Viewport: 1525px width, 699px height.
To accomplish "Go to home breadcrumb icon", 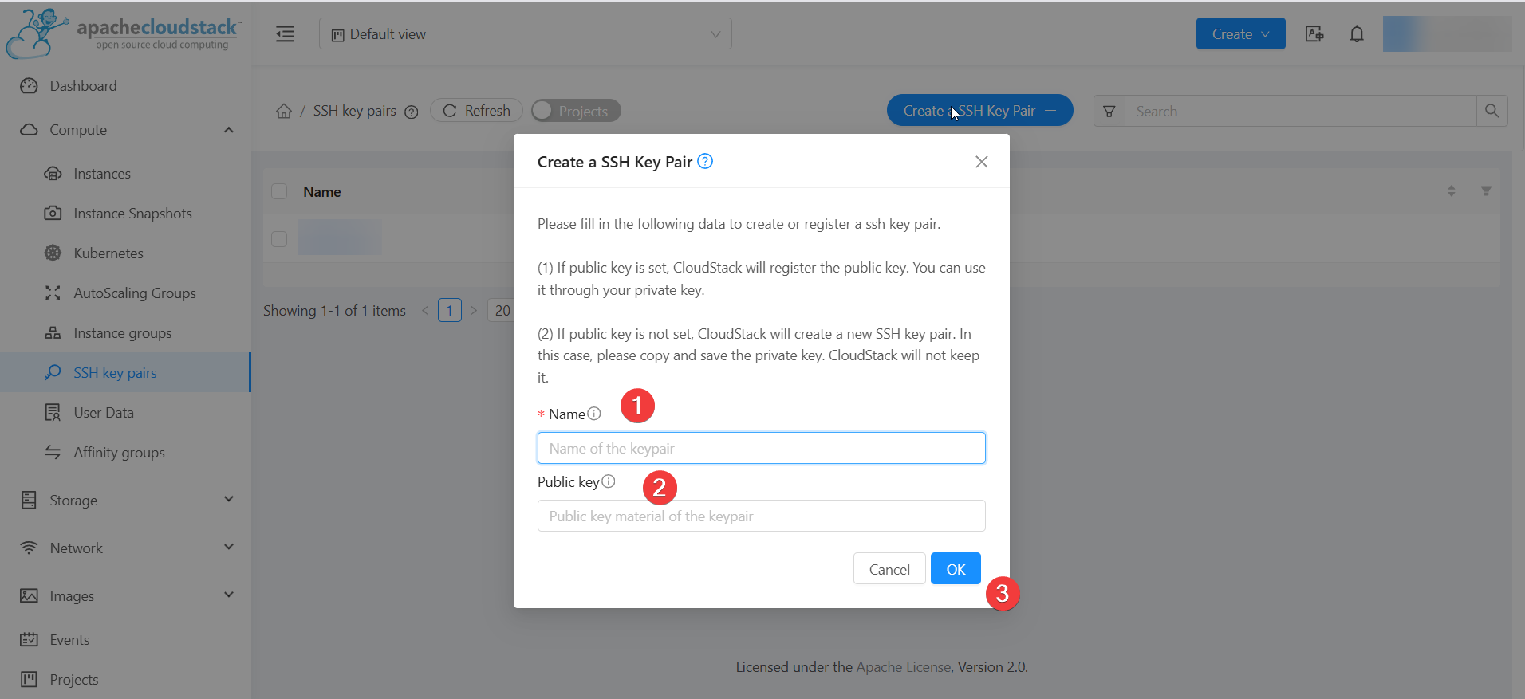I will point(284,112).
